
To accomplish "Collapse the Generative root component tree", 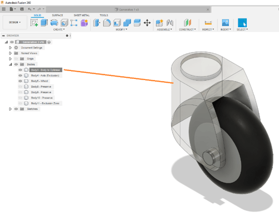I will click(6, 42).
